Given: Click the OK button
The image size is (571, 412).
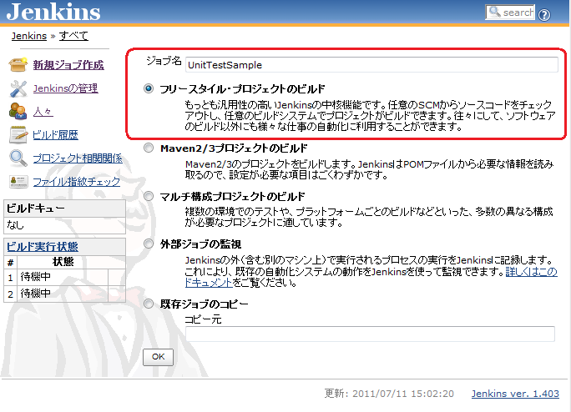Looking at the screenshot, I should click(x=158, y=357).
